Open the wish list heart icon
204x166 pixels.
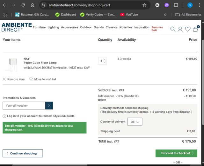click(188, 29)
